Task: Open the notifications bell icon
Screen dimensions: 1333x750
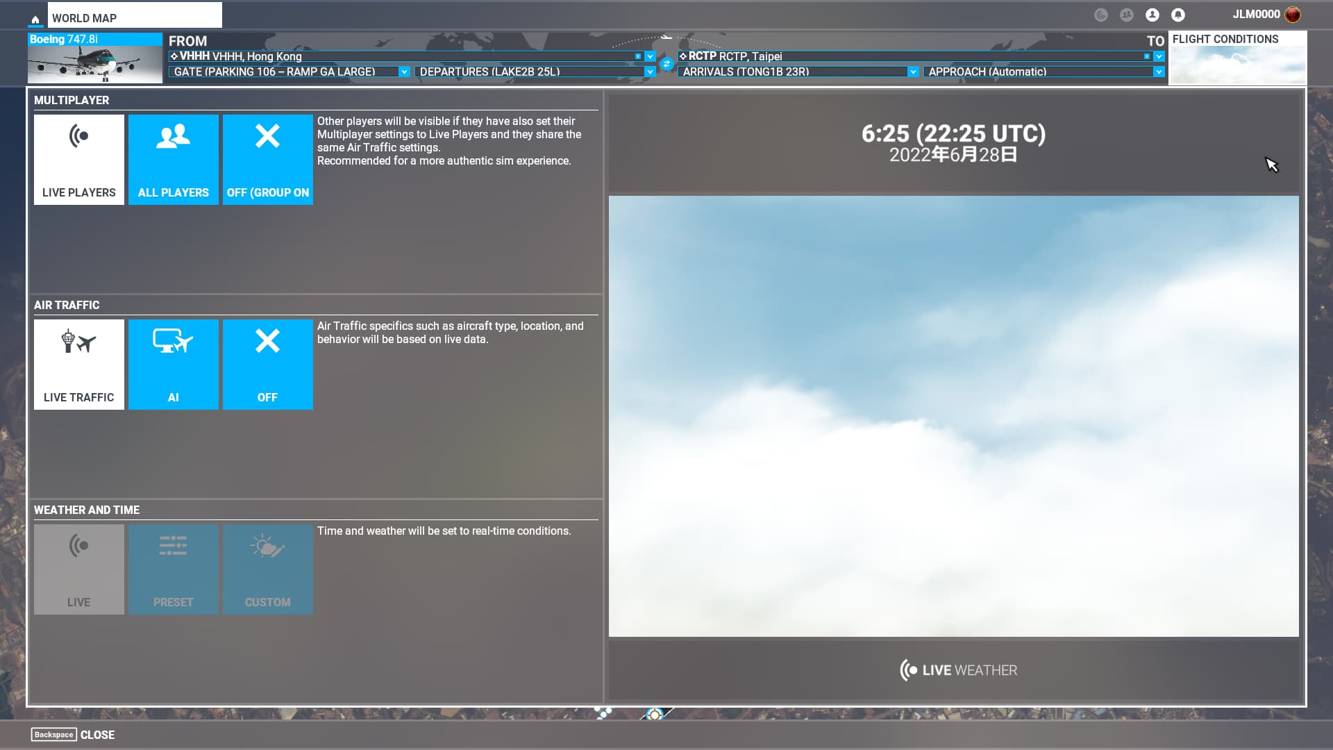Action: click(x=1178, y=15)
